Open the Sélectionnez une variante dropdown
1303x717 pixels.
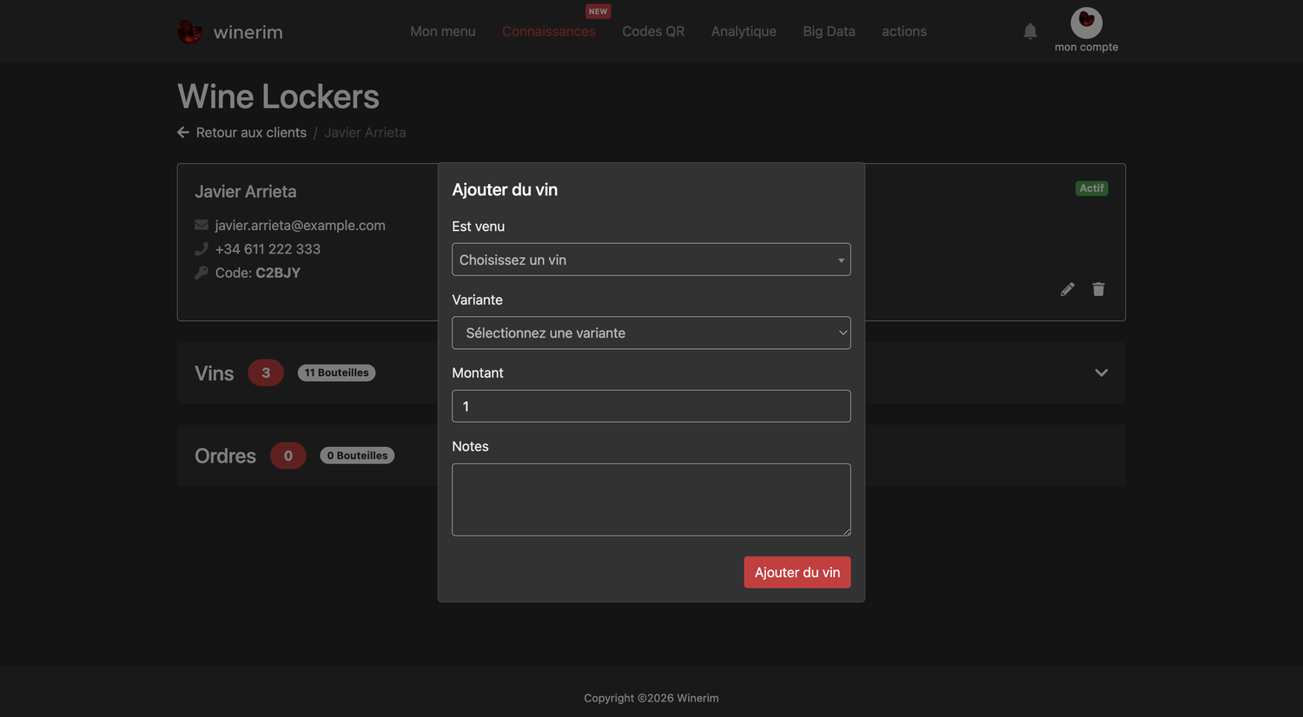point(651,332)
